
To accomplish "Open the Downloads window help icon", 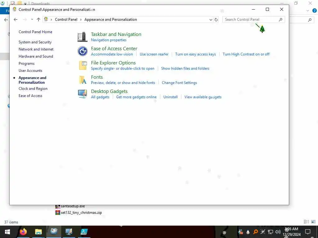I will point(315,11).
